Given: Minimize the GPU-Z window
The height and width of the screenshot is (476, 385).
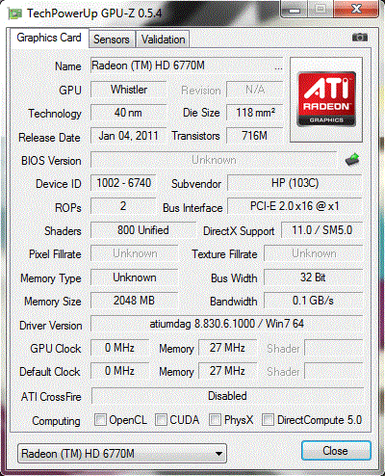Looking at the screenshot, I should (295, 9).
